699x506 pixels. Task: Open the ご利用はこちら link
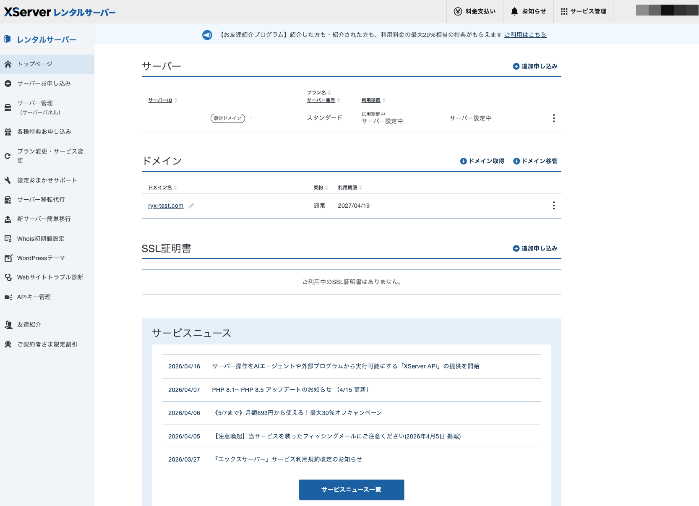[525, 35]
